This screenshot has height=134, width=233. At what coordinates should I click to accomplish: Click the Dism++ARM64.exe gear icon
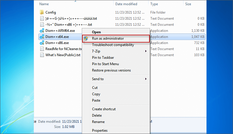click(42, 31)
